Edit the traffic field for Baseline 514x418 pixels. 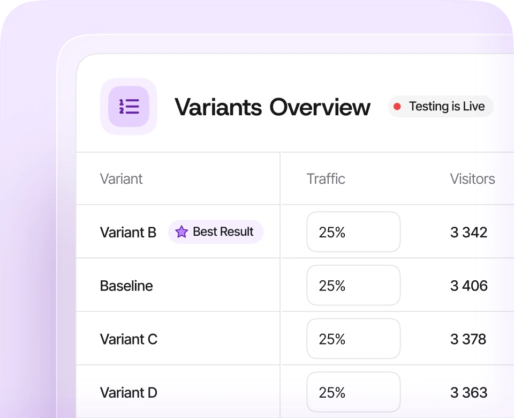coord(353,286)
